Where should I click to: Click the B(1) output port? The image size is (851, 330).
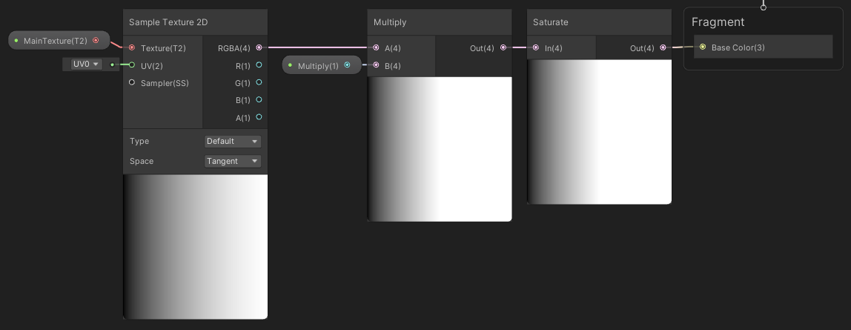pyautogui.click(x=259, y=100)
